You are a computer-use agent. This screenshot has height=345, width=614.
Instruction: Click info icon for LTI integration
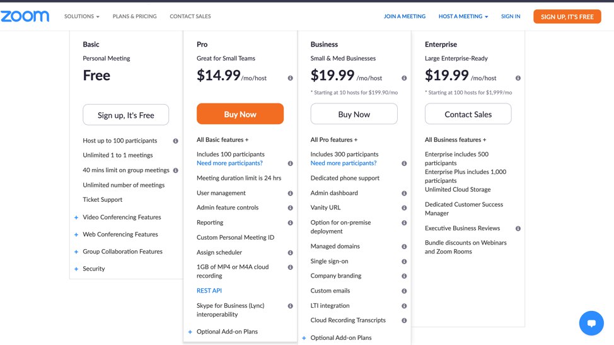404,306
